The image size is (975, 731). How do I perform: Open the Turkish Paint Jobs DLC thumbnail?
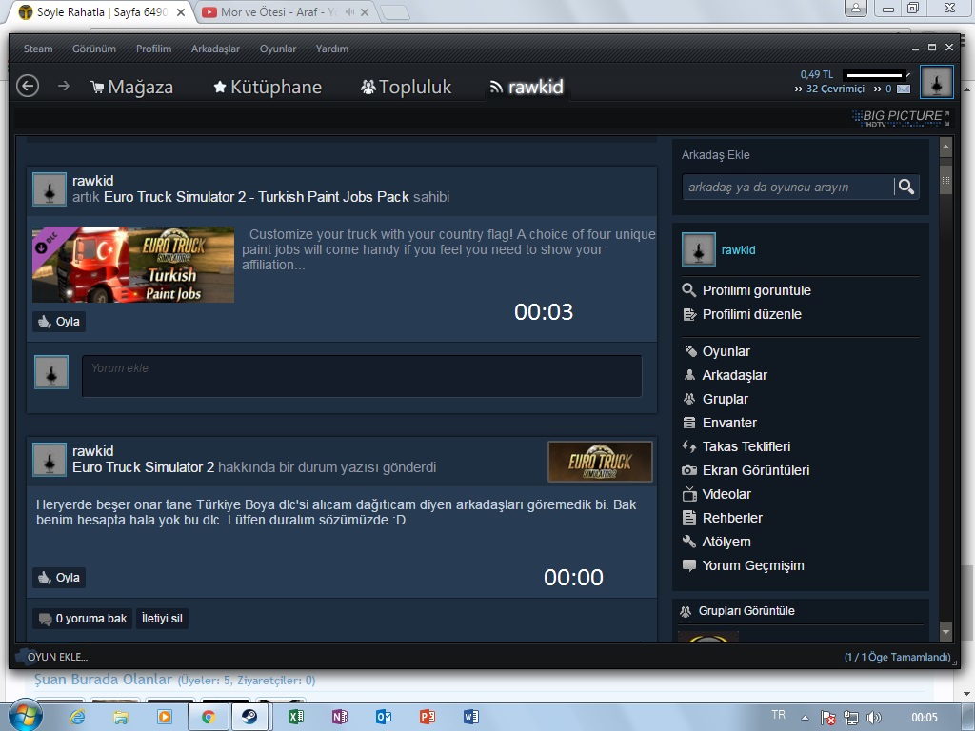pyautogui.click(x=133, y=265)
